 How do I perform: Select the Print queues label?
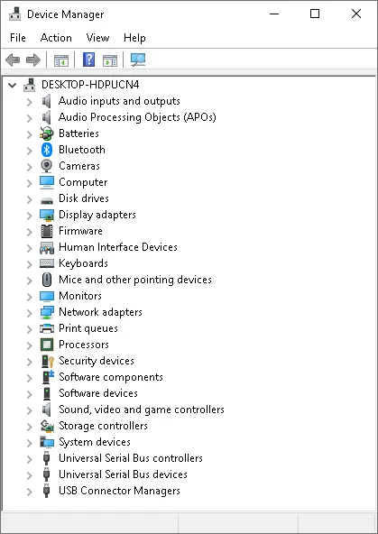click(x=88, y=328)
